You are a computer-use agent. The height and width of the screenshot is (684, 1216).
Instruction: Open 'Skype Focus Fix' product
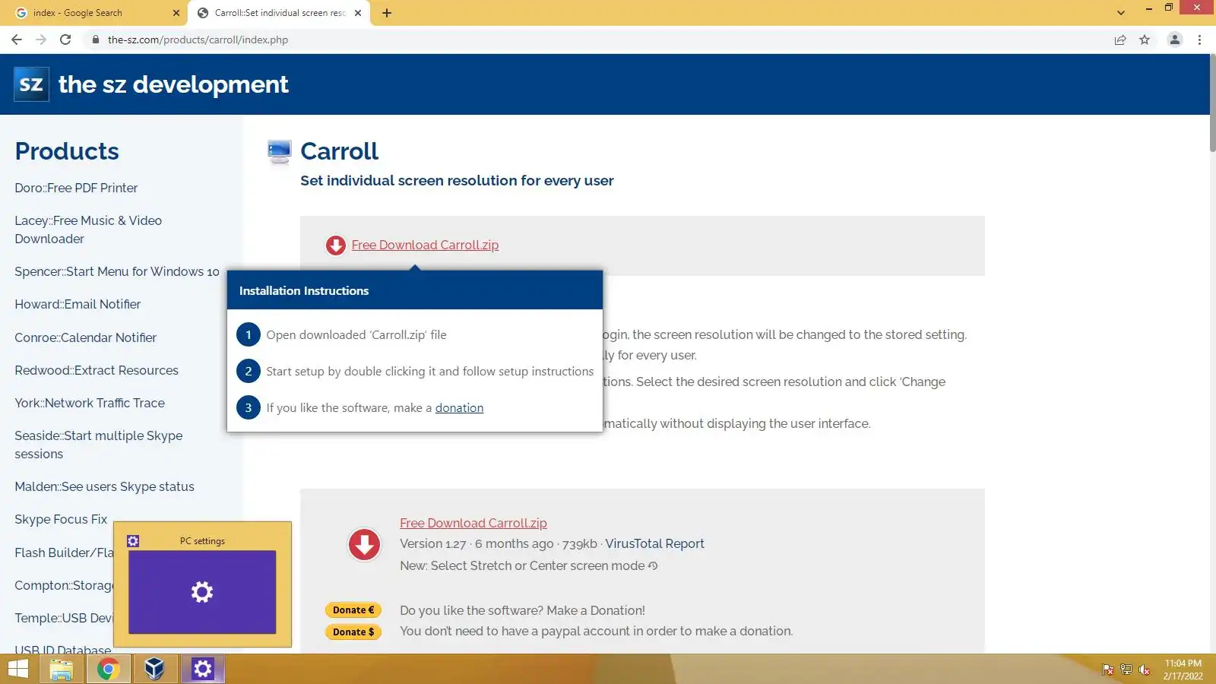(x=61, y=520)
